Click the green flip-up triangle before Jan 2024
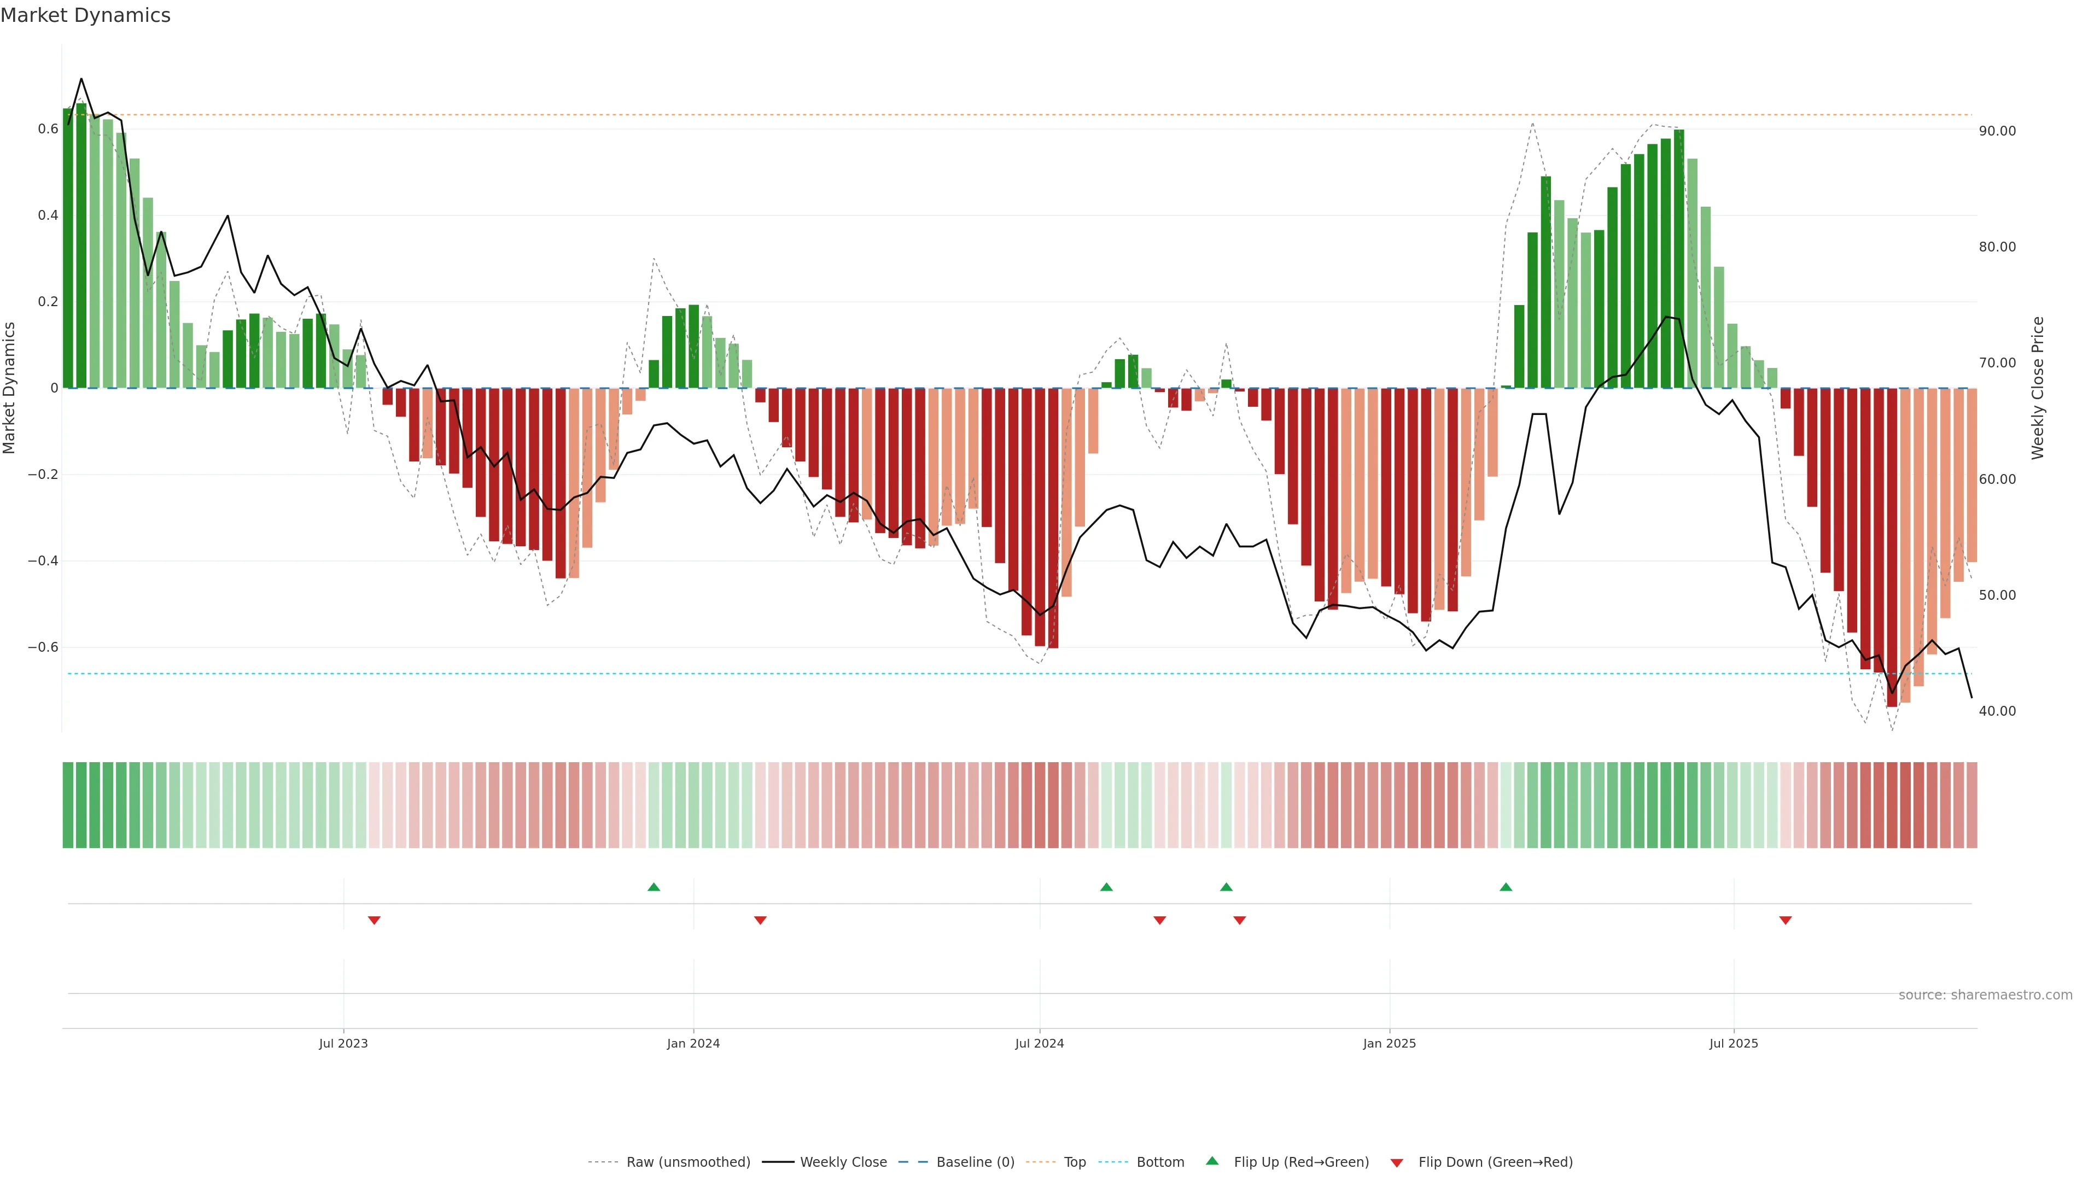This screenshot has width=2100, height=1181. coord(654,887)
